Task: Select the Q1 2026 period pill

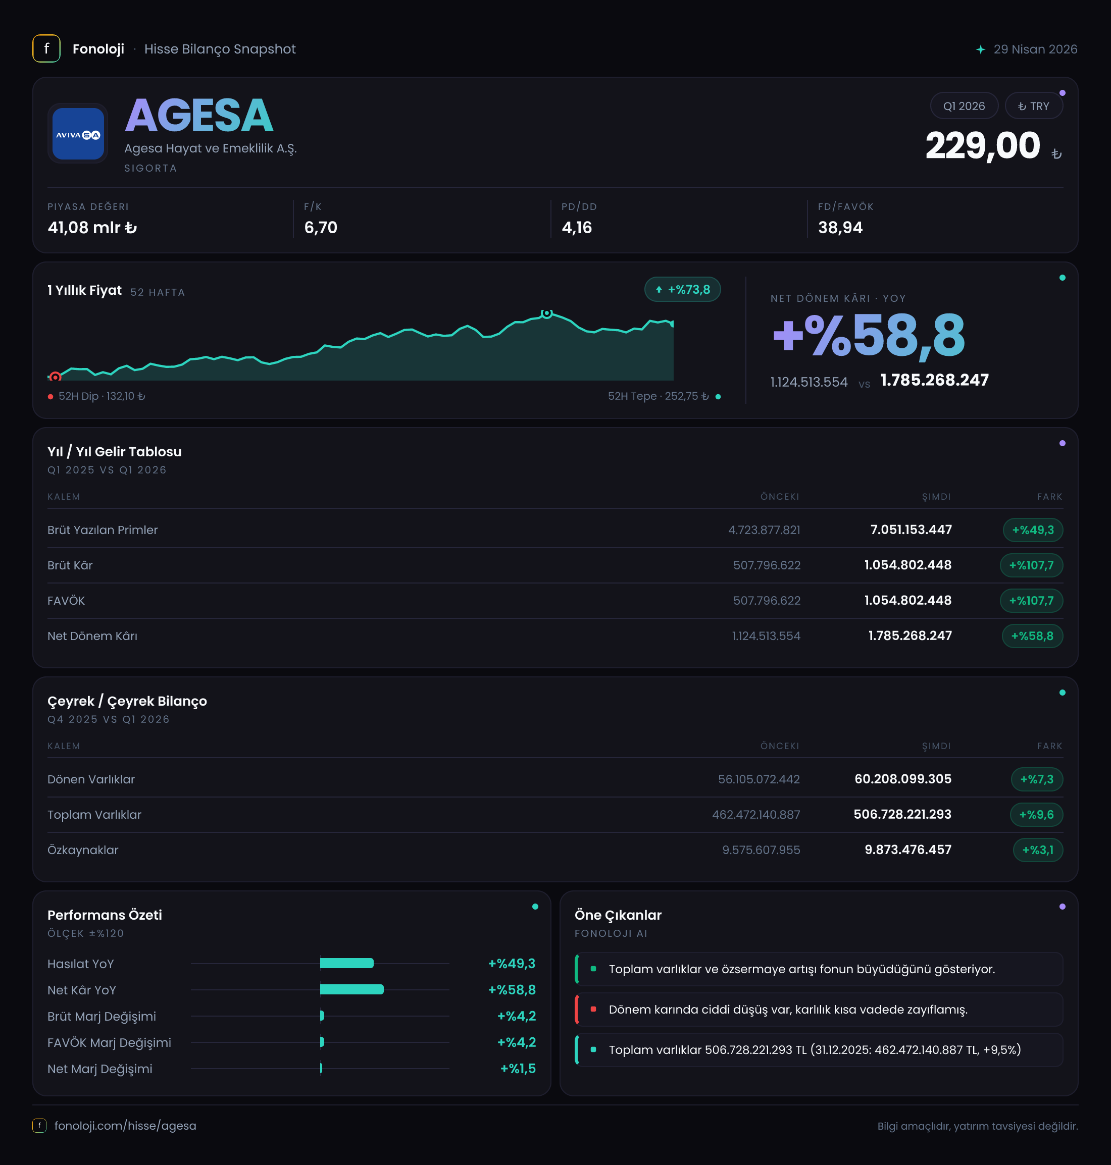Action: (964, 106)
